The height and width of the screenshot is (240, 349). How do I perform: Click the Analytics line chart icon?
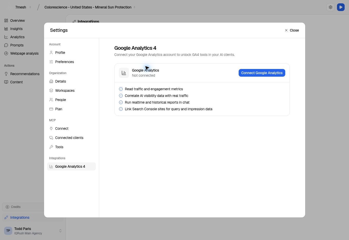point(6,37)
